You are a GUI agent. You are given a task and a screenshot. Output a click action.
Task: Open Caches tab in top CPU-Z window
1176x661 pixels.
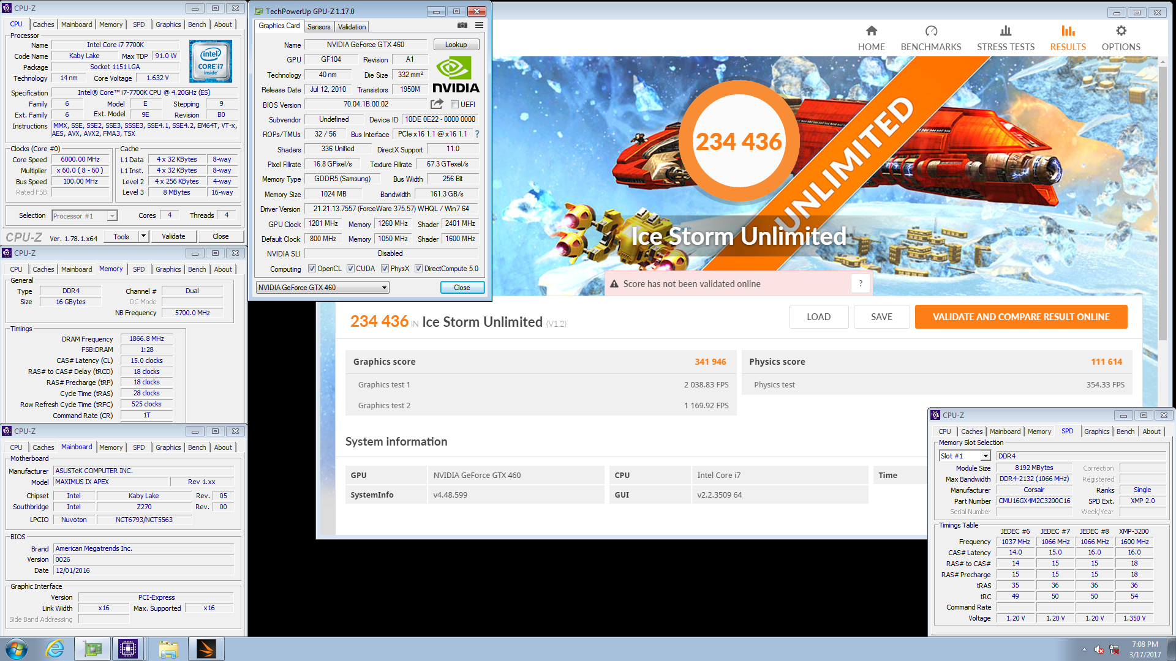click(x=43, y=24)
